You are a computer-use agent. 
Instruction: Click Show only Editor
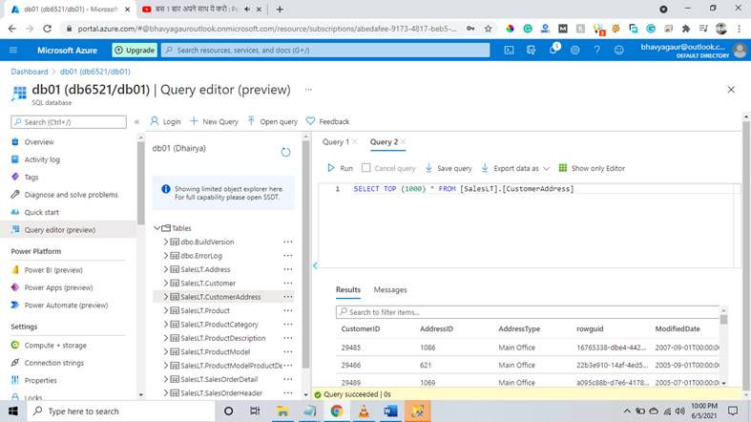click(x=592, y=168)
